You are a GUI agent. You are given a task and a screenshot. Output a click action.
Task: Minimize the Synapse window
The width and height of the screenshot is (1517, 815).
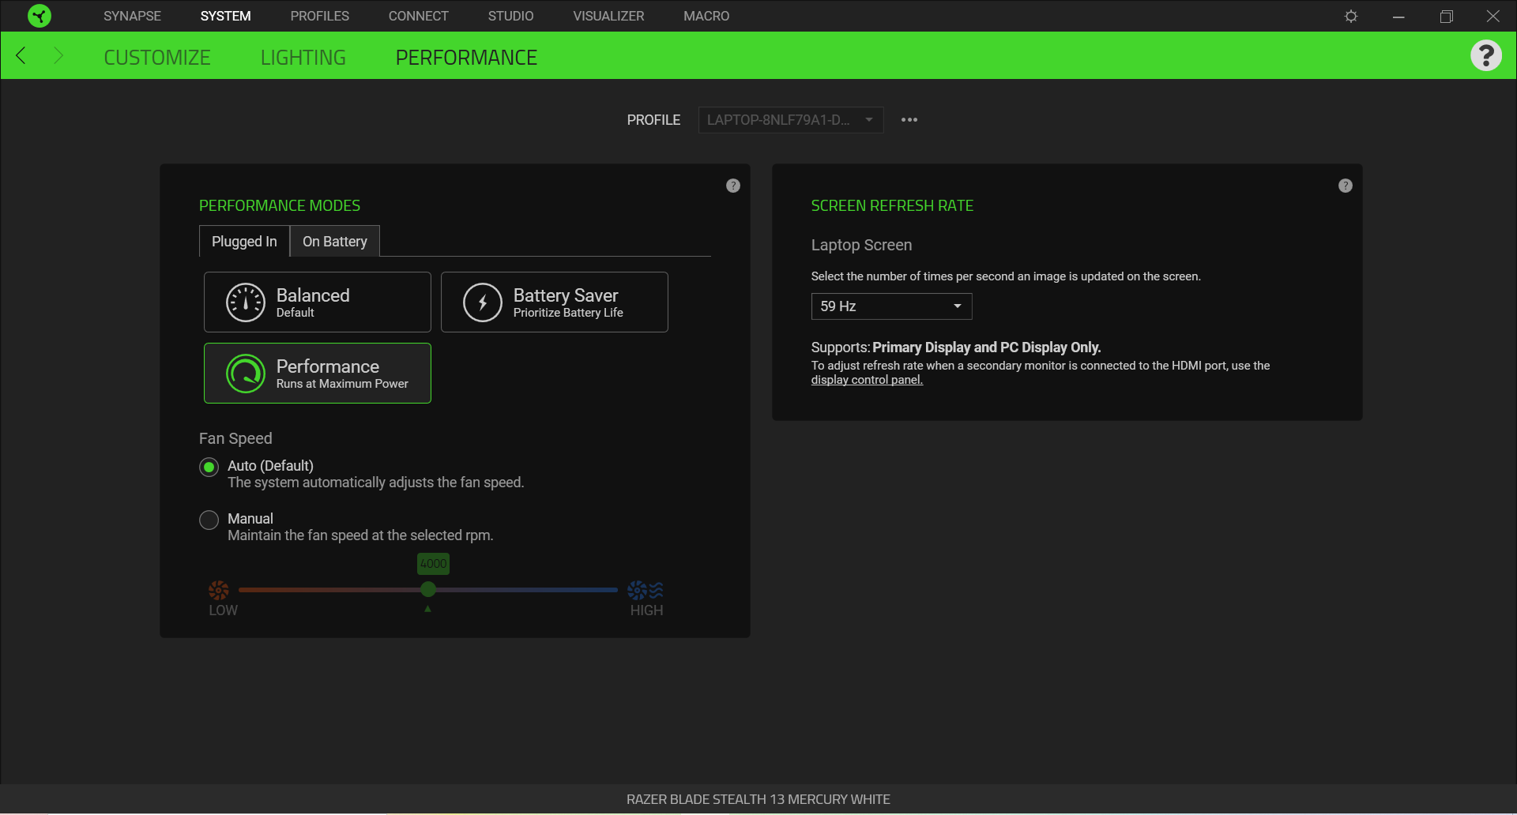(1398, 16)
